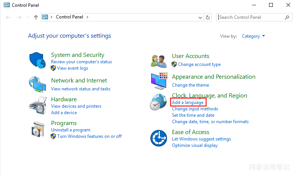Open the User Accounts heading

[190, 56]
